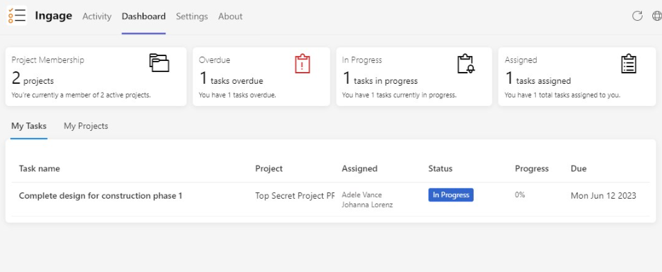Open the globe language icon

click(x=657, y=16)
